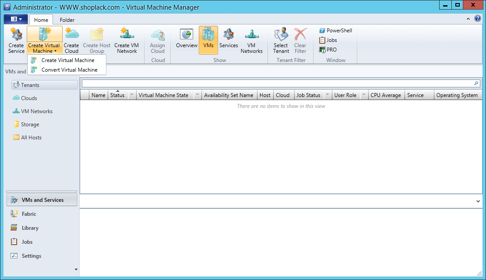Open the Virtual Machine State filter dropdown

[197, 95]
